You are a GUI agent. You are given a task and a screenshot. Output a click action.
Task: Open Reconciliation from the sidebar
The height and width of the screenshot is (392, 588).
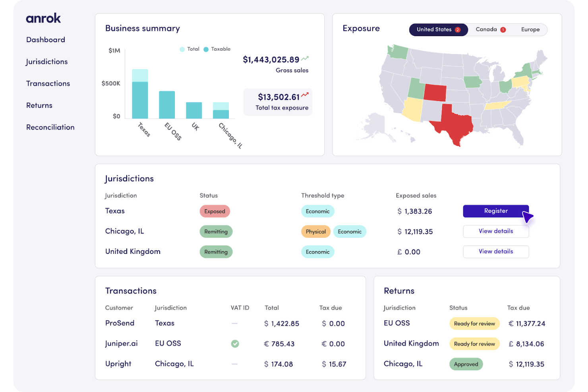[x=50, y=127]
